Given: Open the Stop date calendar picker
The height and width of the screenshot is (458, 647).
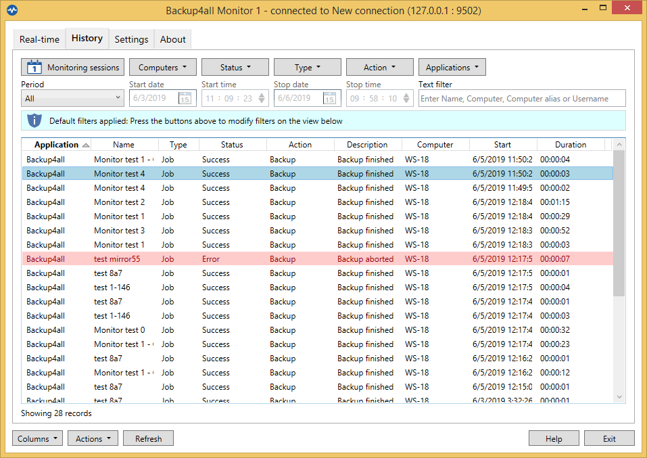Looking at the screenshot, I should coord(329,98).
